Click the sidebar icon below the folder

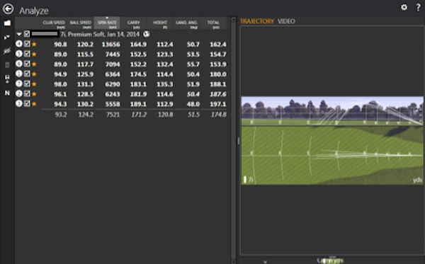coord(7,37)
